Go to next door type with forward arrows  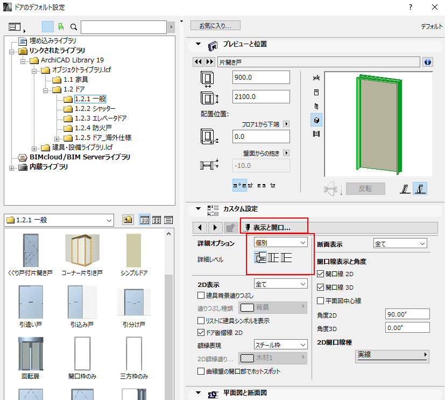pyautogui.click(x=210, y=62)
